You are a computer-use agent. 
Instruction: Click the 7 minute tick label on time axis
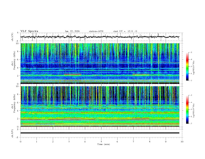[x=134, y=141]
